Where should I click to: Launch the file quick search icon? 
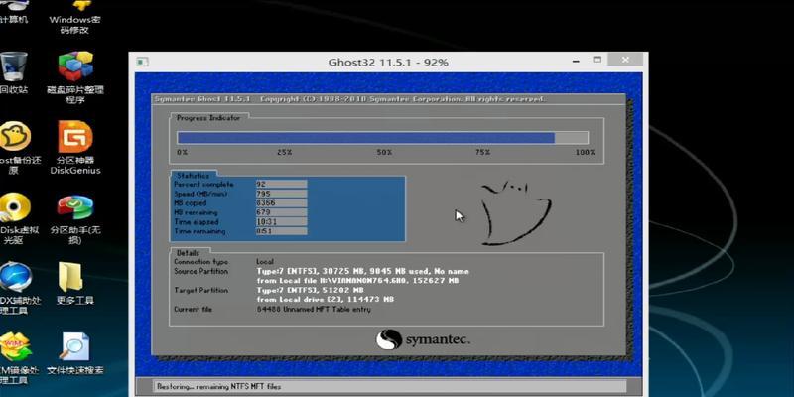click(x=75, y=353)
